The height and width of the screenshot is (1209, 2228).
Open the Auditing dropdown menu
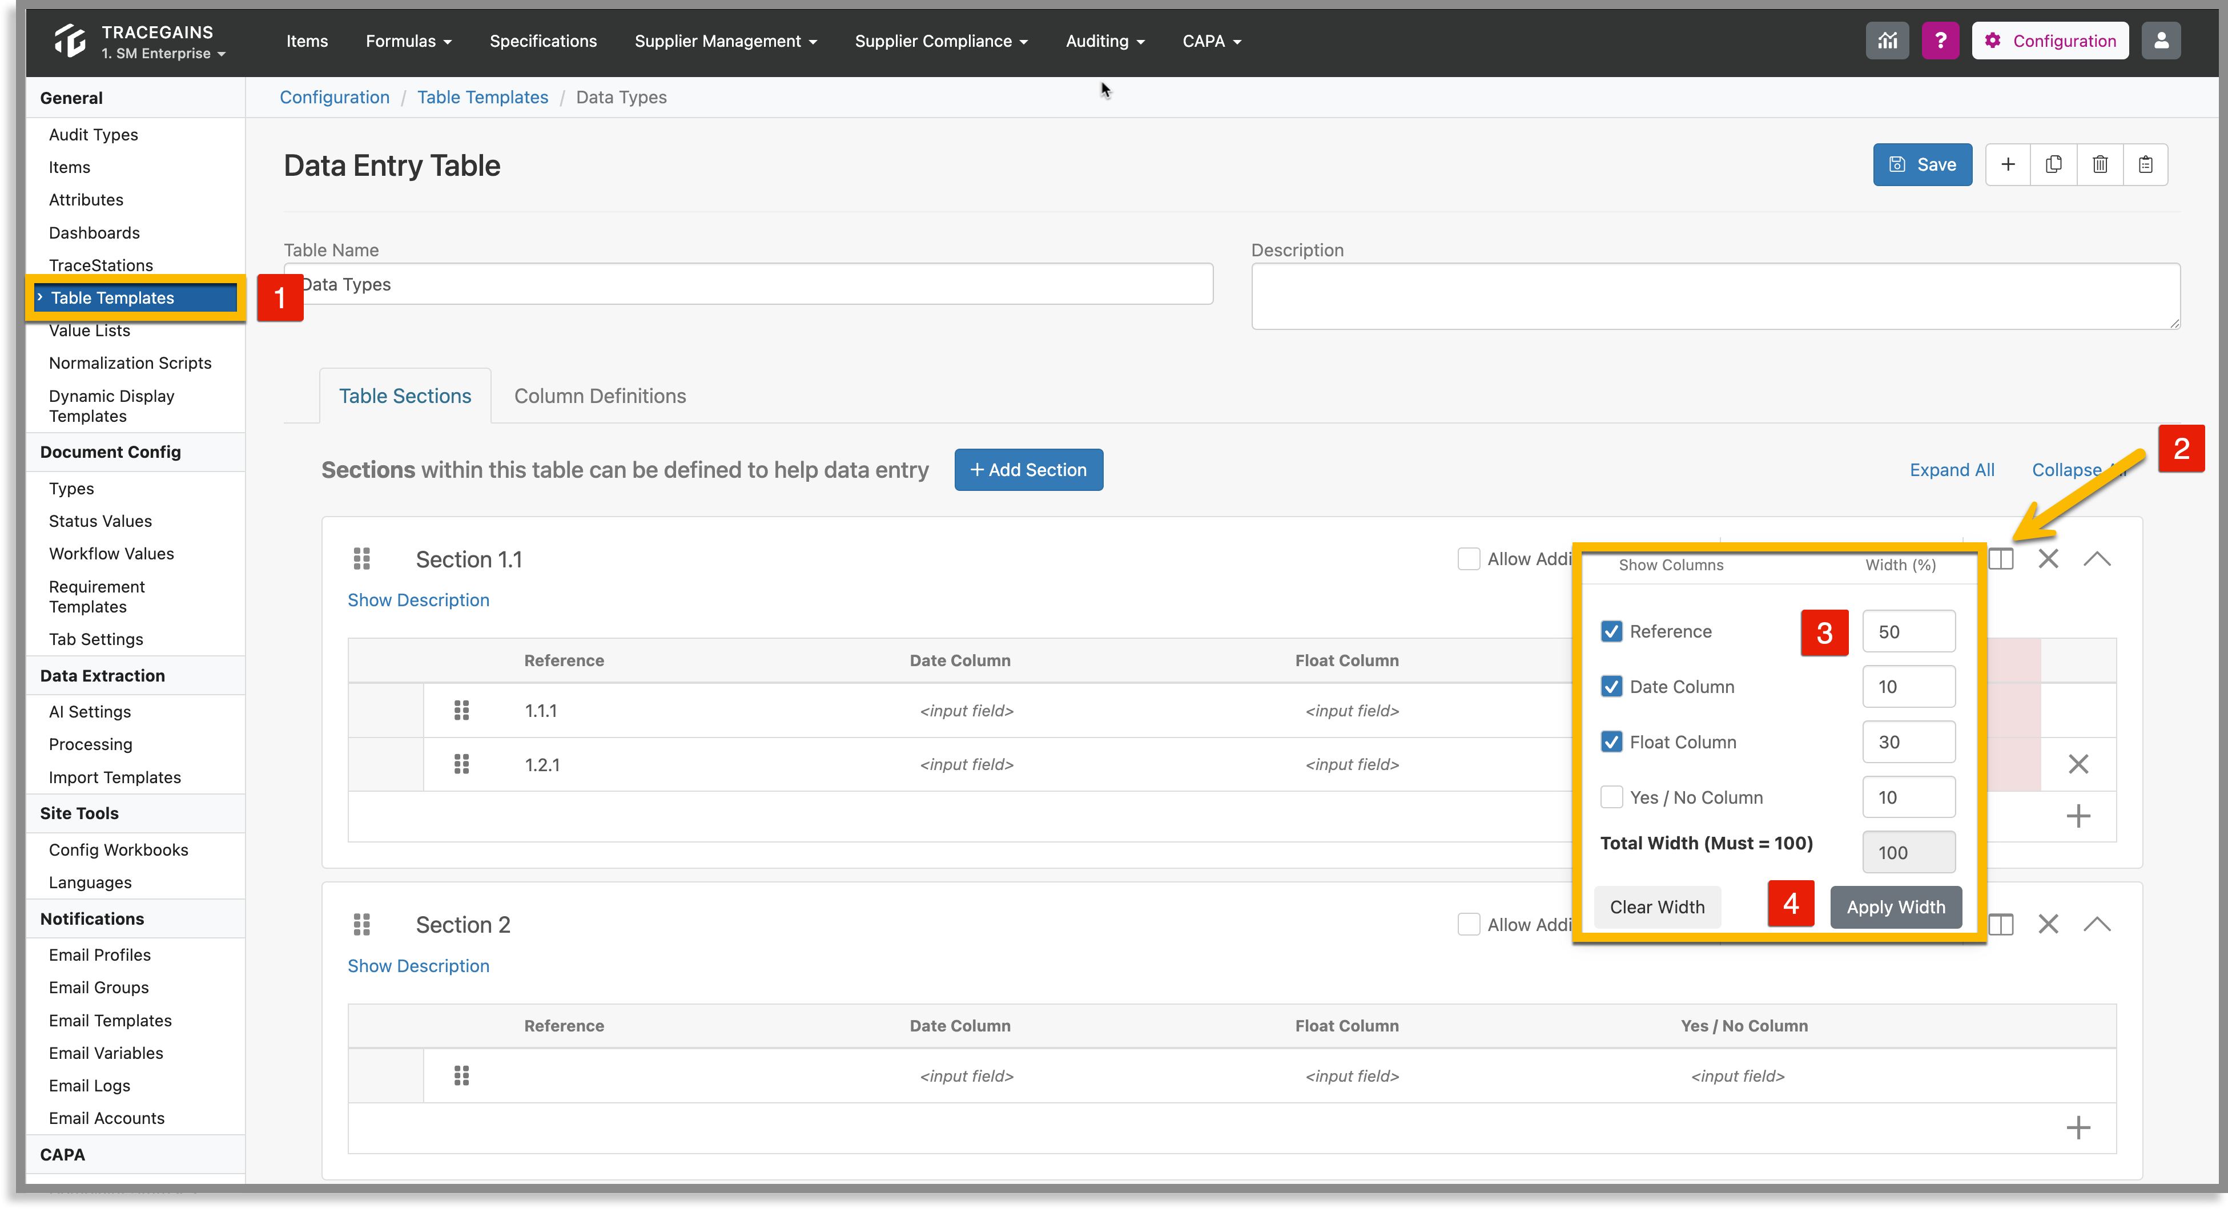coord(1104,41)
